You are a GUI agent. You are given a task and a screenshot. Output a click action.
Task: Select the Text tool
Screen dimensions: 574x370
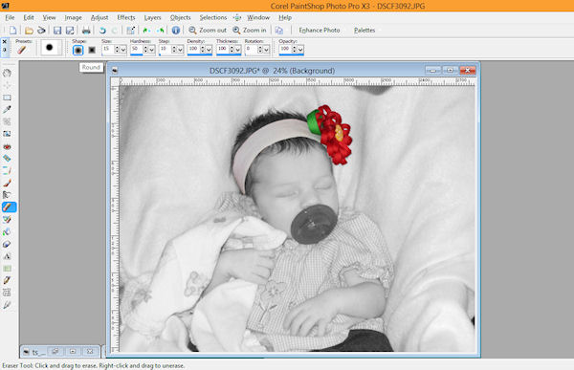pos(7,256)
